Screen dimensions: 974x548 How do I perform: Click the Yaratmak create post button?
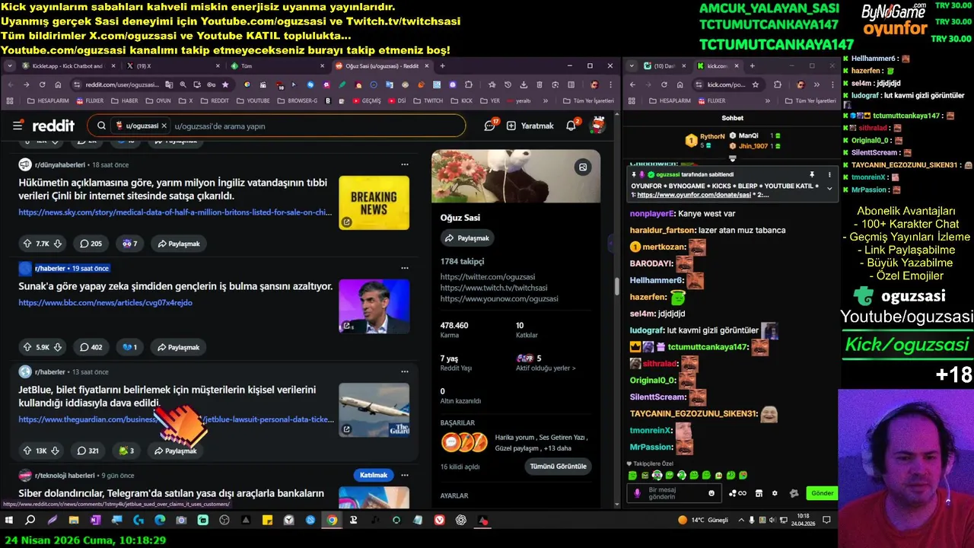530,126
